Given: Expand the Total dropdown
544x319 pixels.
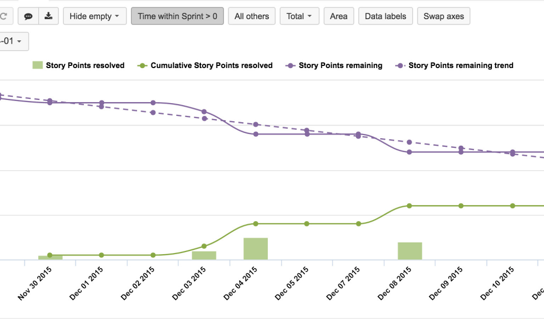Looking at the screenshot, I should coord(299,16).
